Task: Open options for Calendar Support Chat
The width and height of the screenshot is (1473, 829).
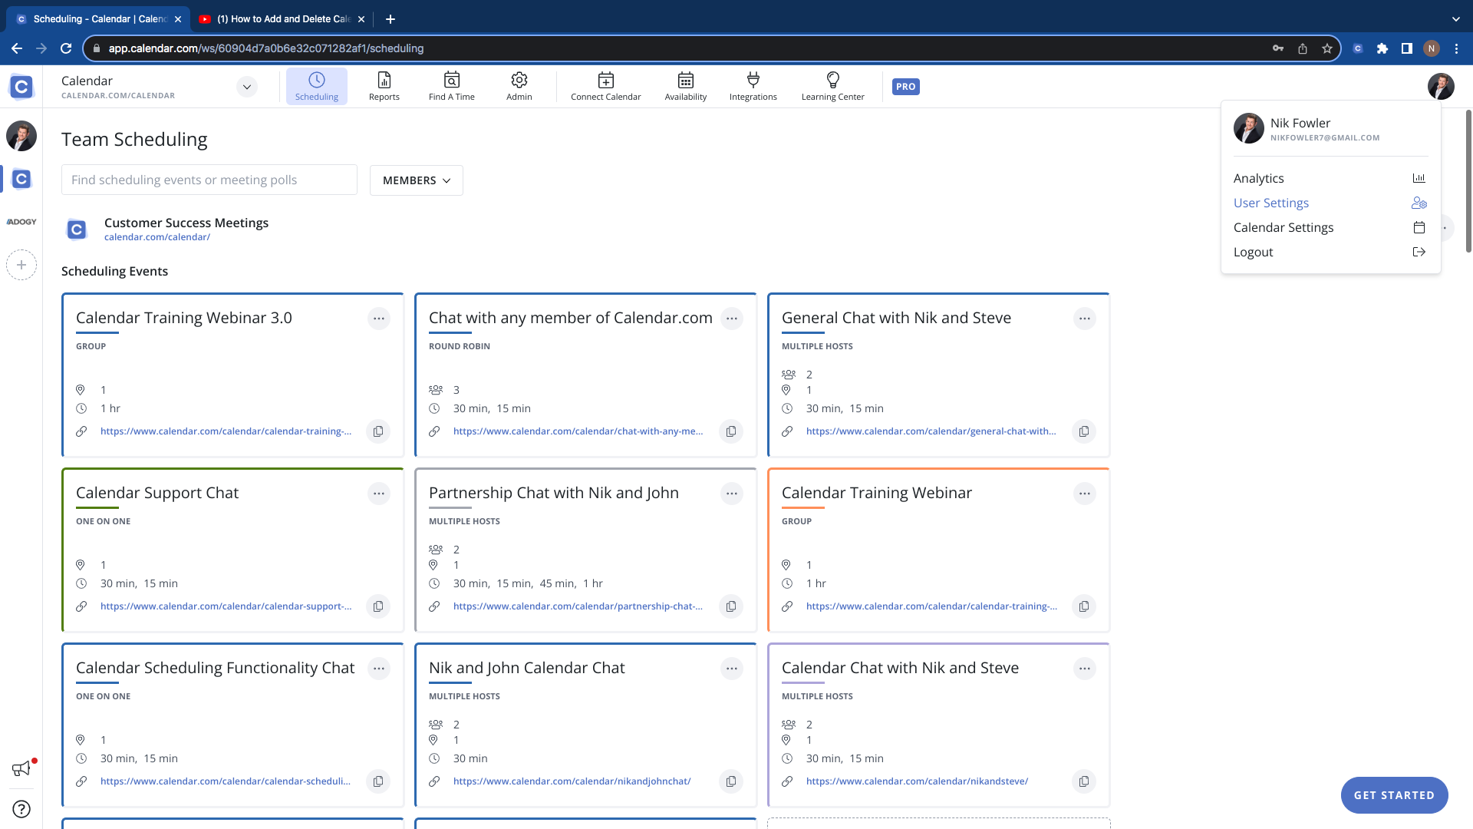Action: pos(378,494)
